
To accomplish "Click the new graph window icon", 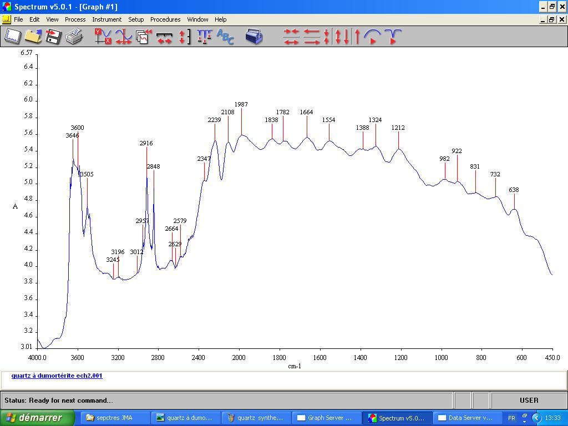I will (x=12, y=37).
